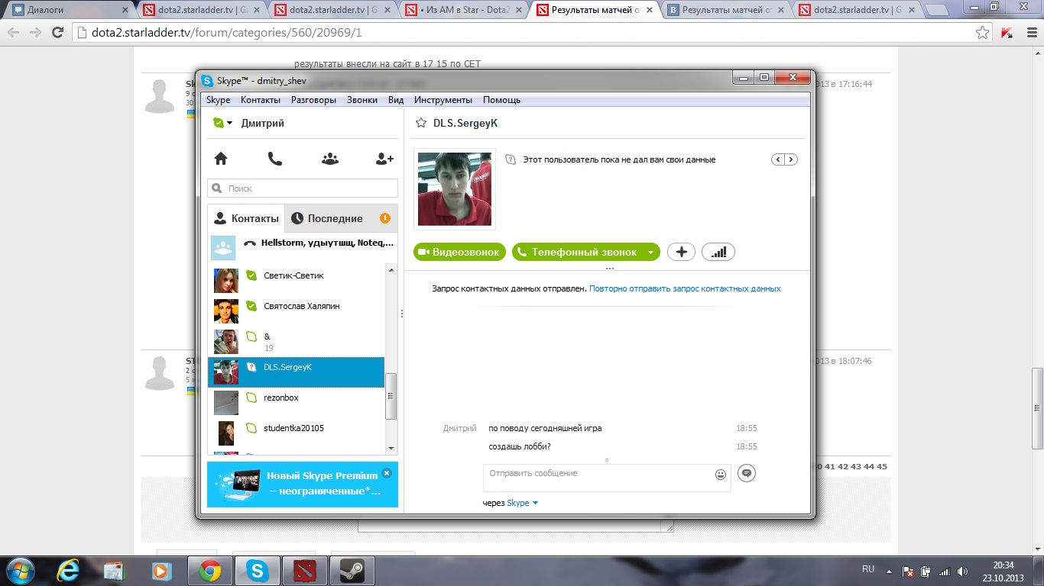Click the network signal tray icon
Image resolution: width=1044 pixels, height=586 pixels.
945,571
